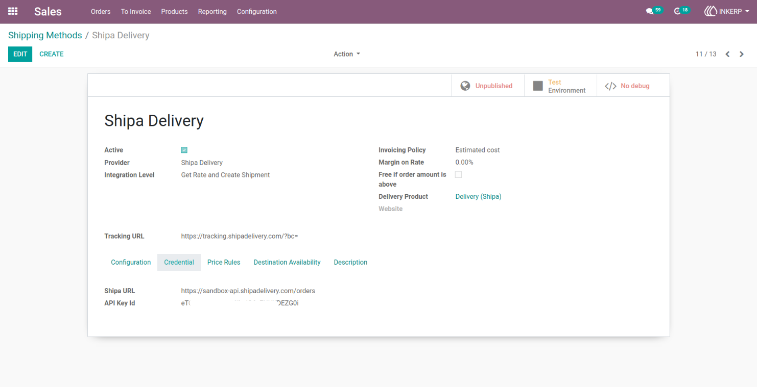The width and height of the screenshot is (757, 387).
Task: Click the API Key Id value
Action: click(x=240, y=303)
